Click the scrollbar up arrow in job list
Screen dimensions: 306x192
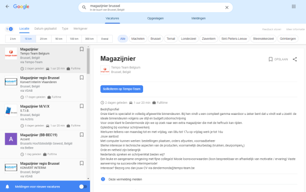(x=88, y=47)
